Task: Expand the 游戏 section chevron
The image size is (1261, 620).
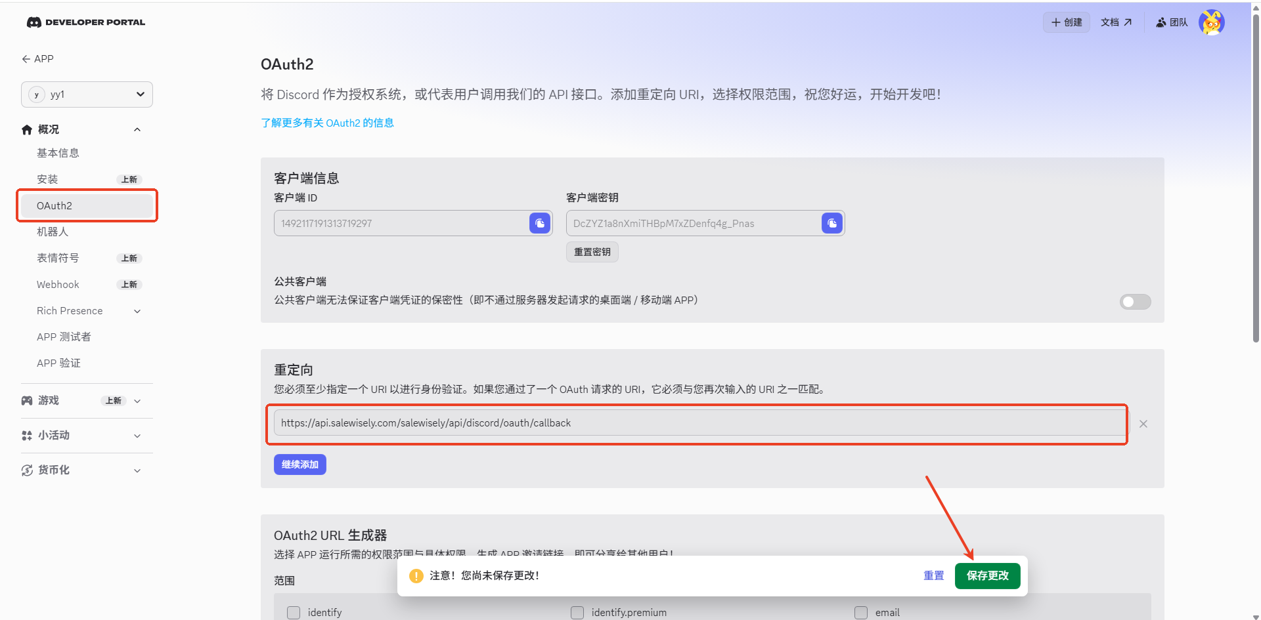Action: coord(137,401)
